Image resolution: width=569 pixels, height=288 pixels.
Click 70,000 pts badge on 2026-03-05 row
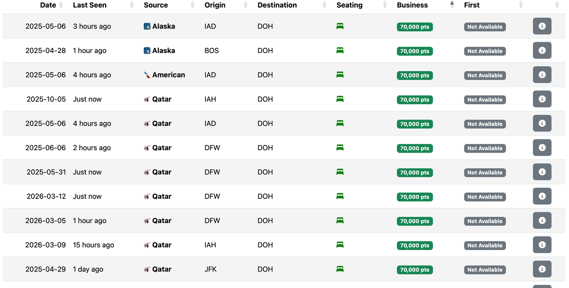pyautogui.click(x=414, y=221)
